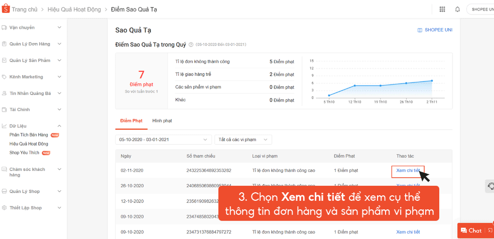The width and height of the screenshot is (494, 239).
Task: Click the help icon beside Điểm Sao Quả Tạ
Action: [x=191, y=45]
